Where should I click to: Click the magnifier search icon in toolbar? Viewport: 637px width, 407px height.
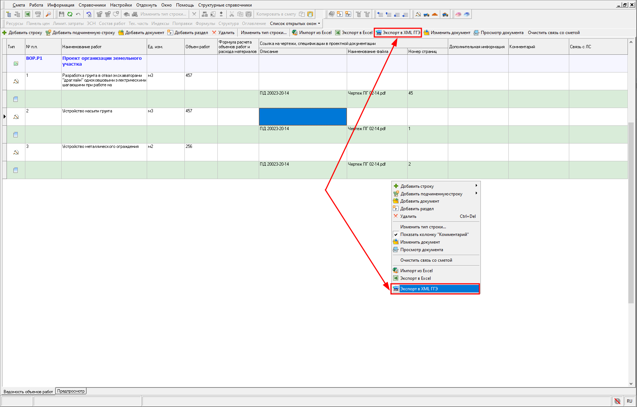click(x=48, y=14)
